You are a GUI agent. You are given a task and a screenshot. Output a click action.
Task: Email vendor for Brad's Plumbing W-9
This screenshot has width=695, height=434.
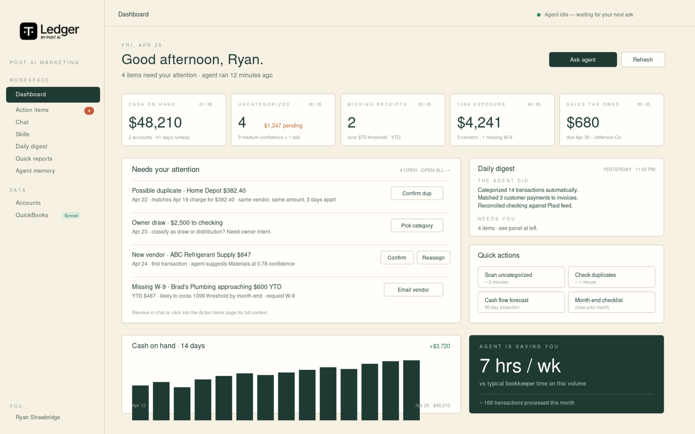(x=414, y=290)
